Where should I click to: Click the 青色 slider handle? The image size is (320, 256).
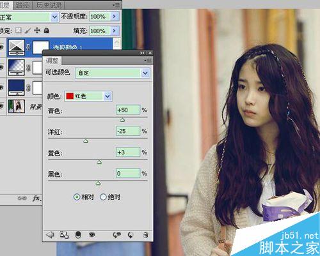[x=122, y=120]
